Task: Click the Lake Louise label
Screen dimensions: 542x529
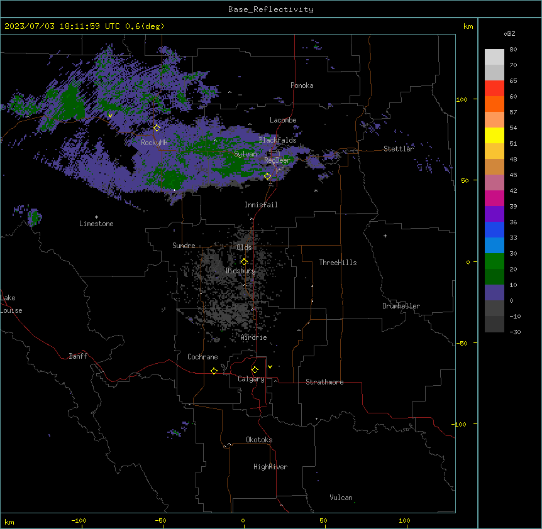Action: pos(11,304)
